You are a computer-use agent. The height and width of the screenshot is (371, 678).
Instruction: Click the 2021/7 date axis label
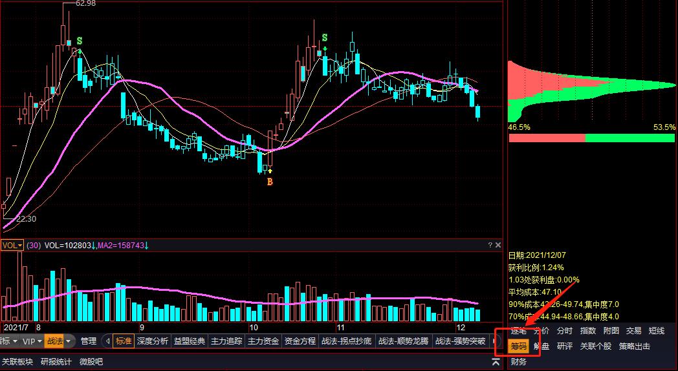coord(17,328)
